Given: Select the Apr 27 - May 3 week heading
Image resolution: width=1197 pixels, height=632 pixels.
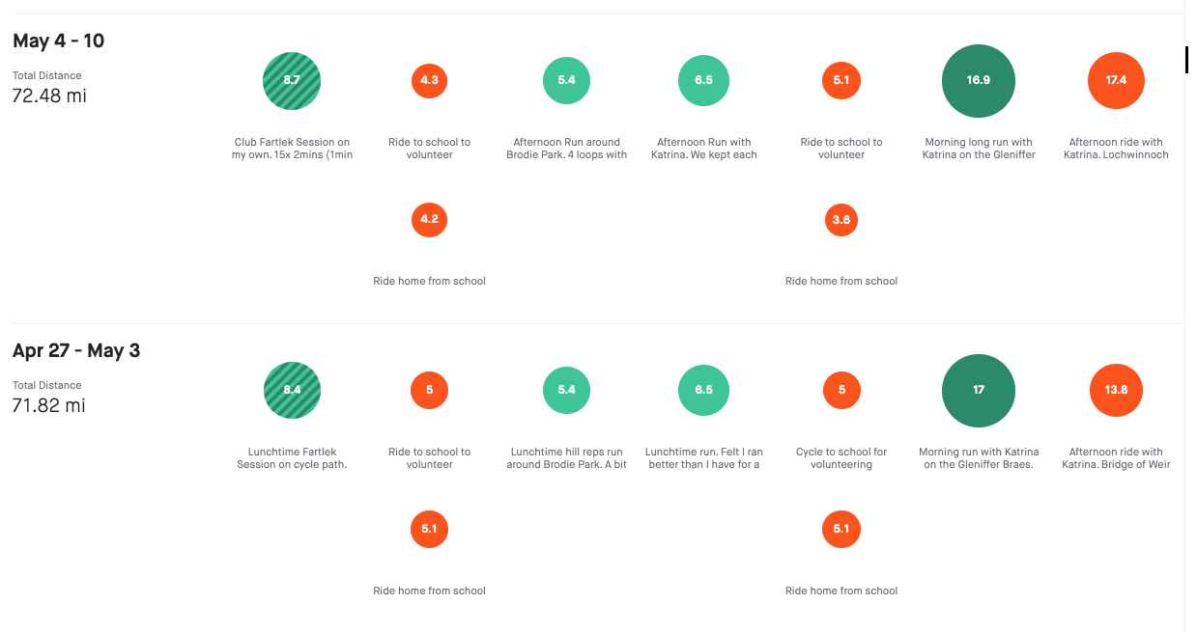Looking at the screenshot, I should coord(76,350).
